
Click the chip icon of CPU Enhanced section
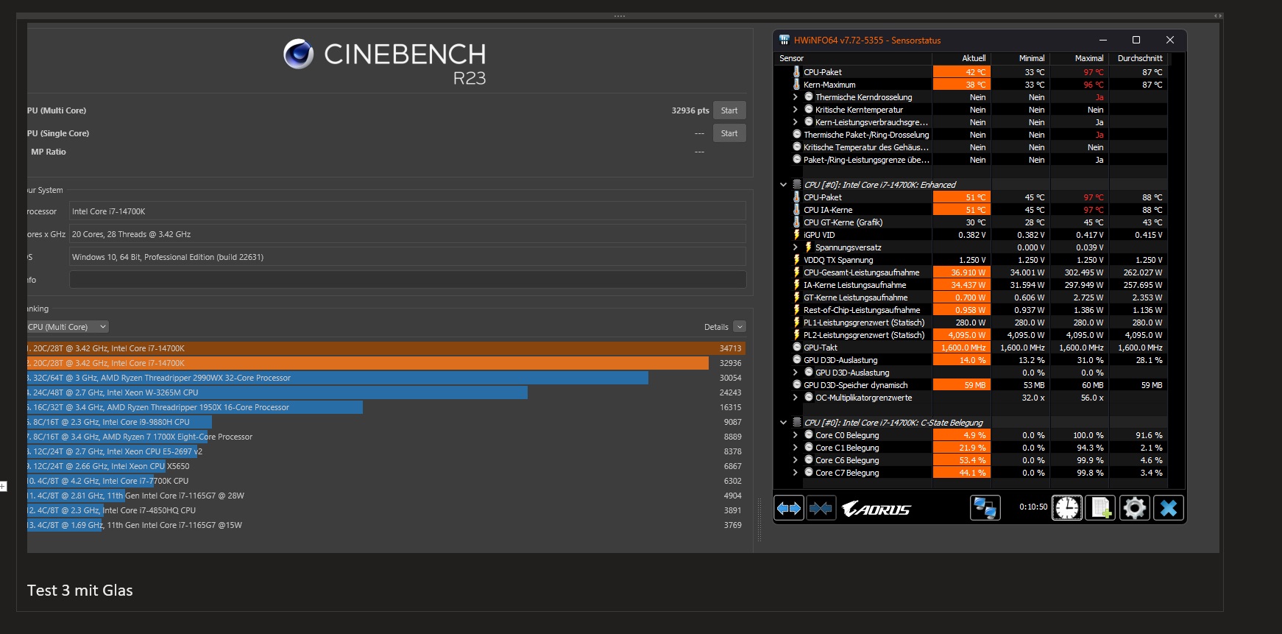(796, 185)
